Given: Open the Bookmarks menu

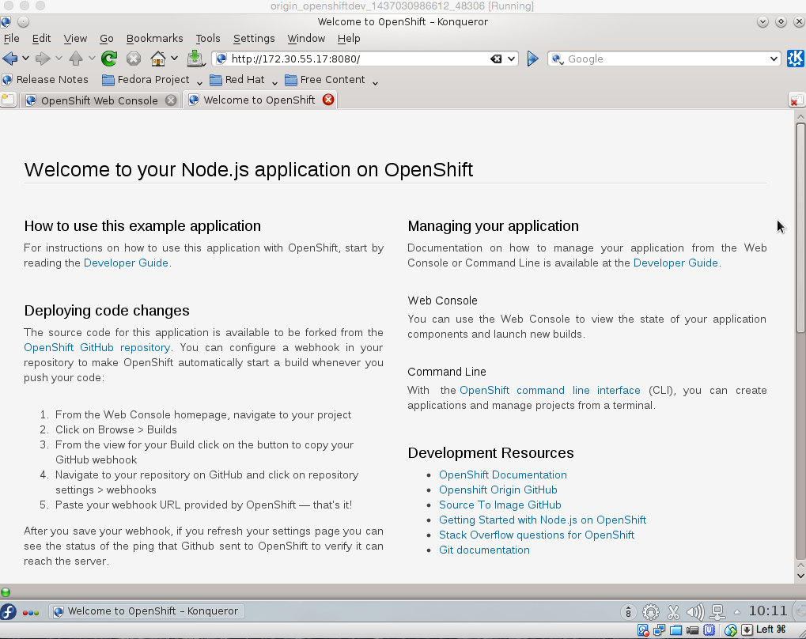Looking at the screenshot, I should tap(155, 39).
